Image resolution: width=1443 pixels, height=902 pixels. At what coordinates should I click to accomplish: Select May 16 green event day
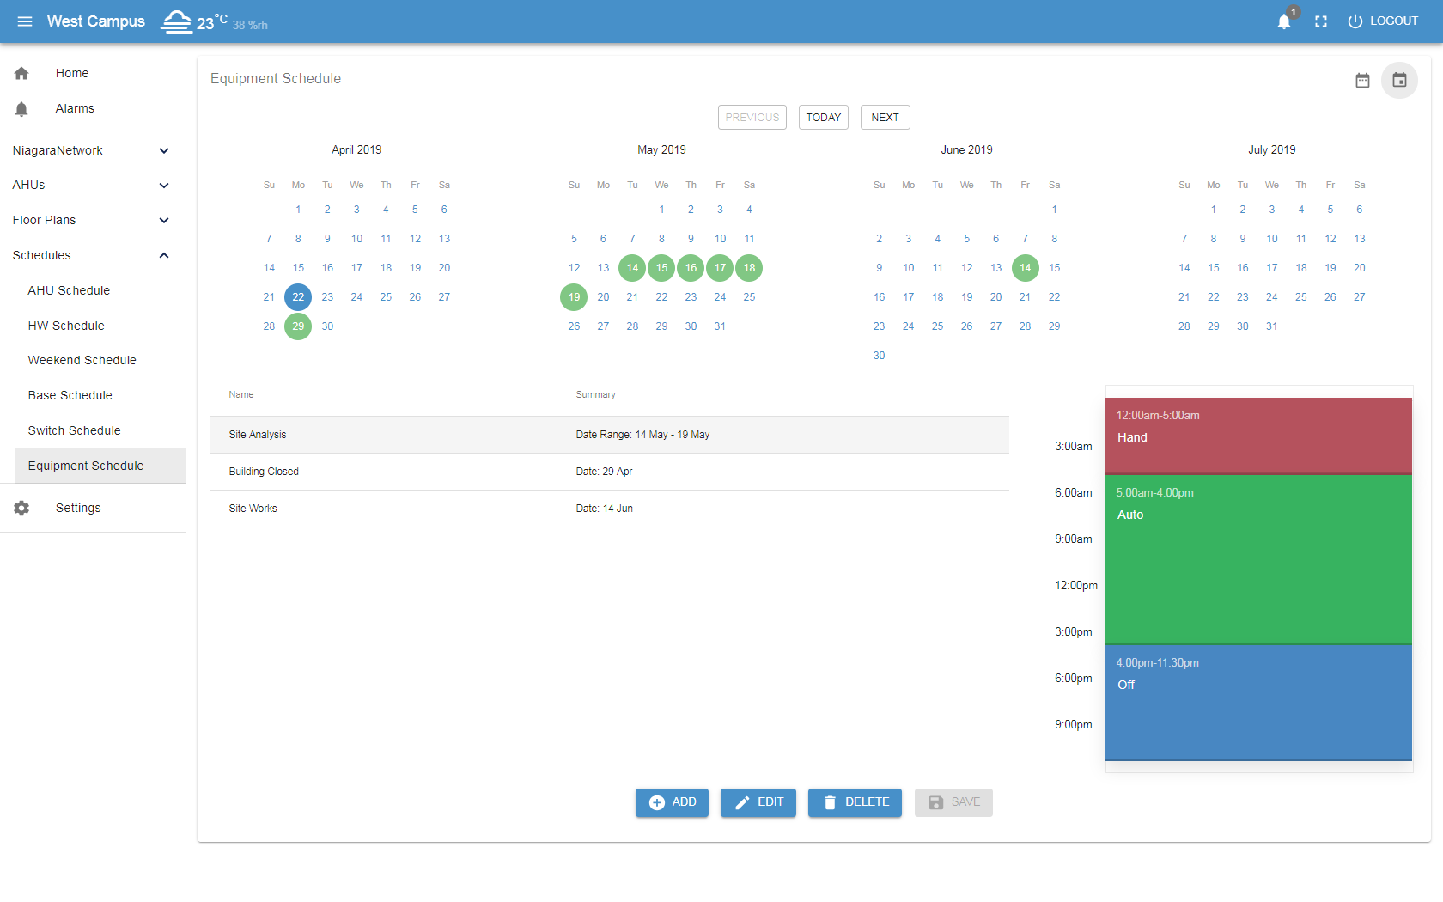(x=691, y=268)
